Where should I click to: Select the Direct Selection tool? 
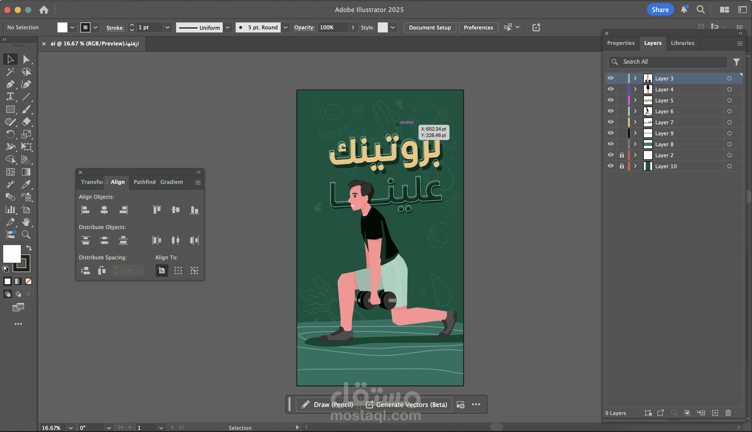click(26, 59)
